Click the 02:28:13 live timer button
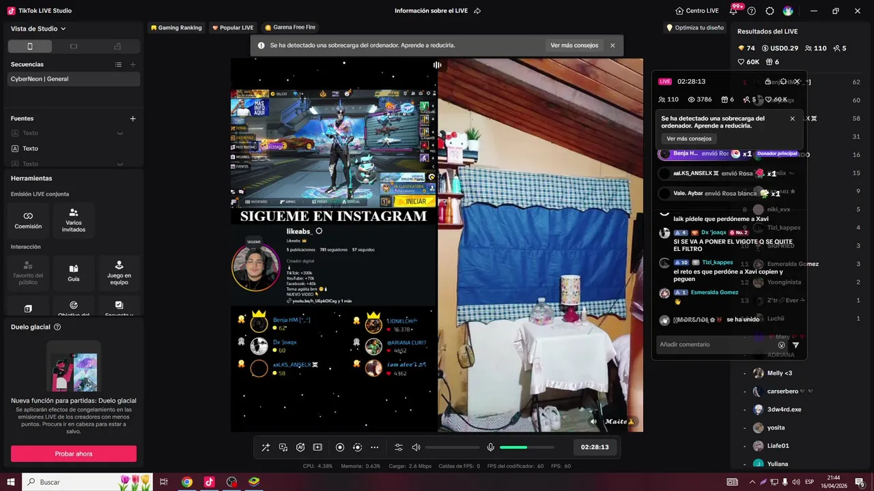Screen dimensions: 874x491 pyautogui.click(x=595, y=447)
